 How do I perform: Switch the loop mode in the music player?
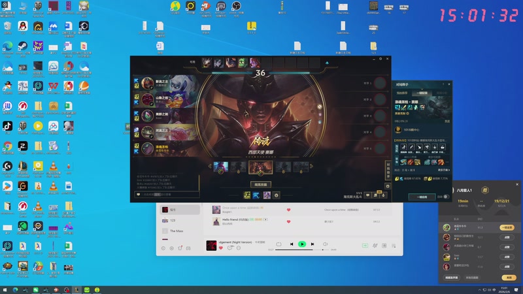coord(279,244)
